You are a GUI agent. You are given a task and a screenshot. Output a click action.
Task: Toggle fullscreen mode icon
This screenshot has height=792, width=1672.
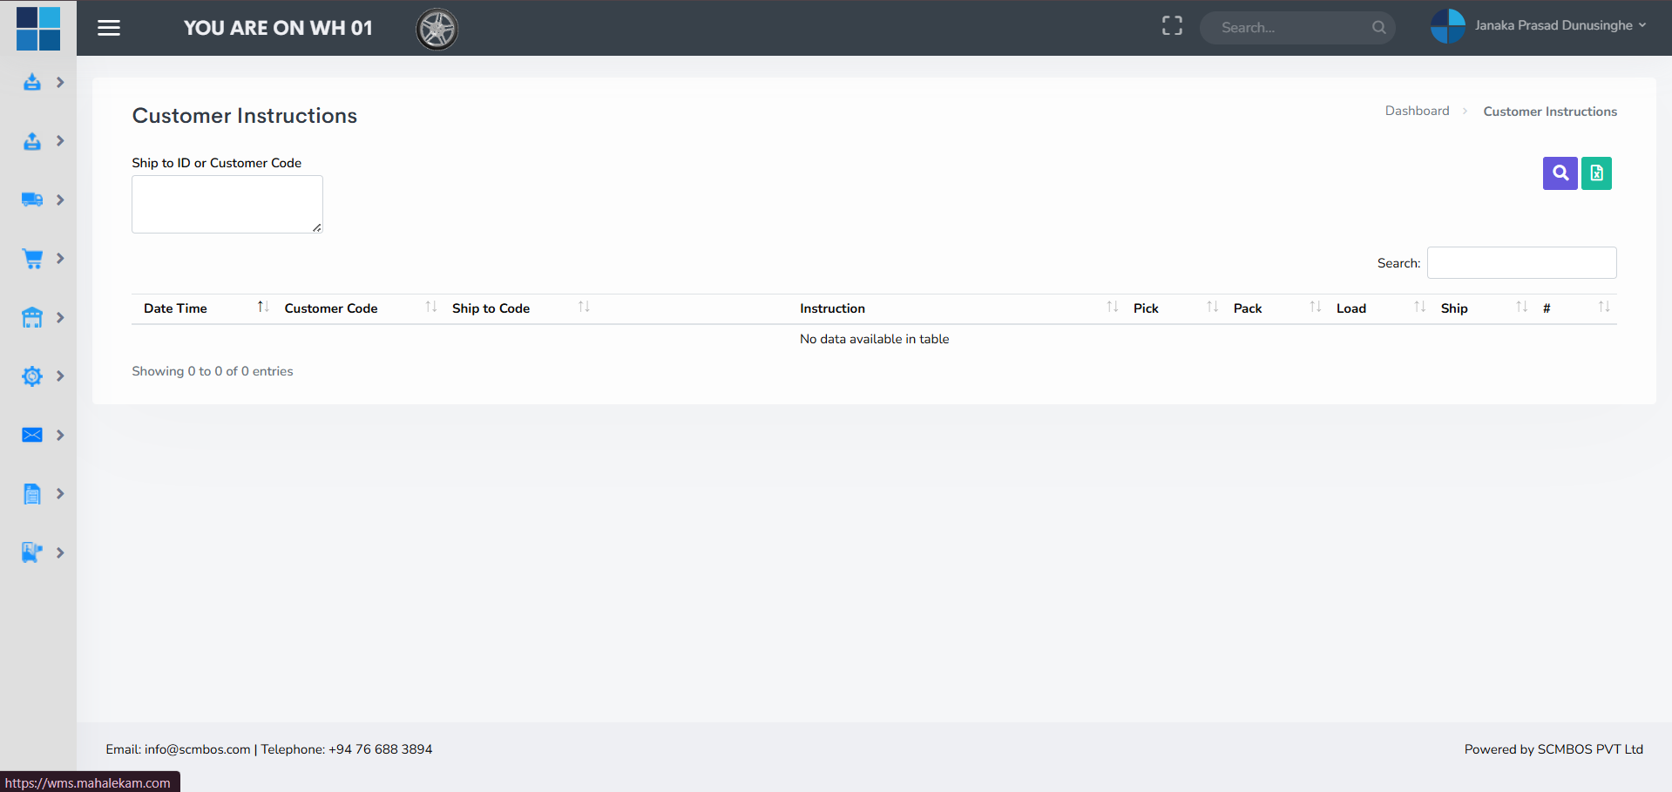(x=1172, y=26)
